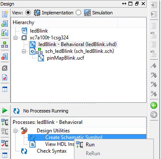Select the Implementation view radio button

(x=28, y=13)
